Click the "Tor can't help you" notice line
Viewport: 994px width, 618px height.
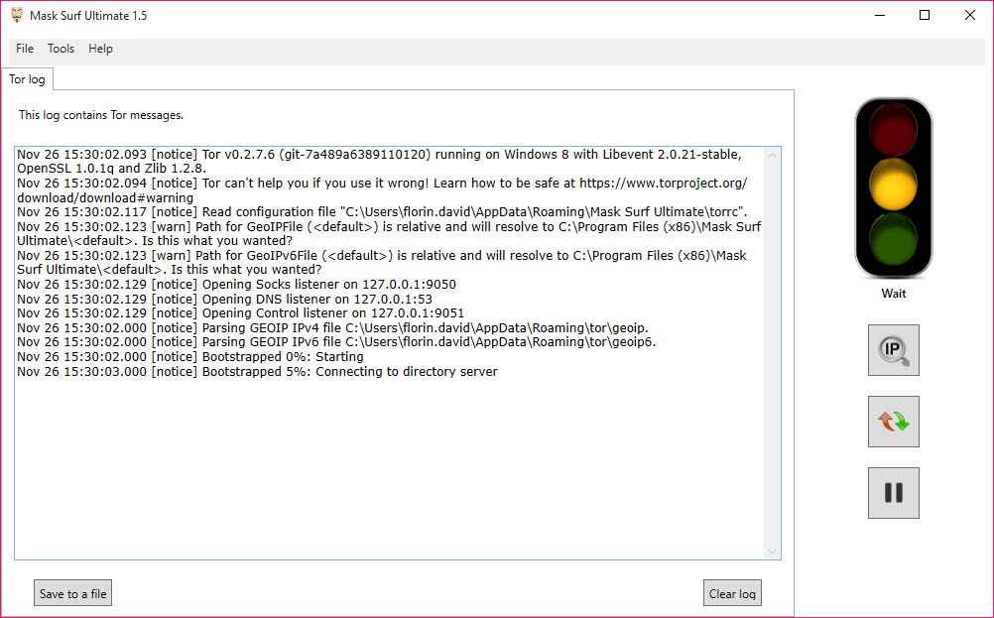click(x=382, y=190)
